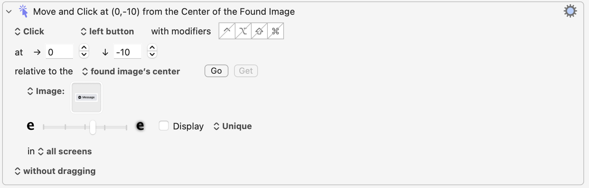Open the without dragging popup
This screenshot has width=589, height=188.
[x=55, y=171]
